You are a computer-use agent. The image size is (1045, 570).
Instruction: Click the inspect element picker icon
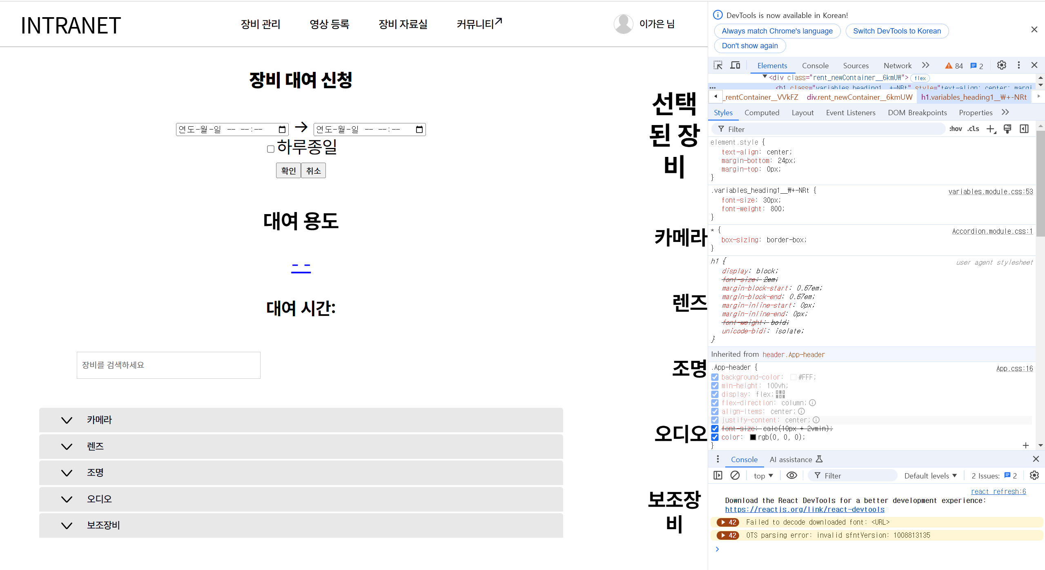coord(718,65)
